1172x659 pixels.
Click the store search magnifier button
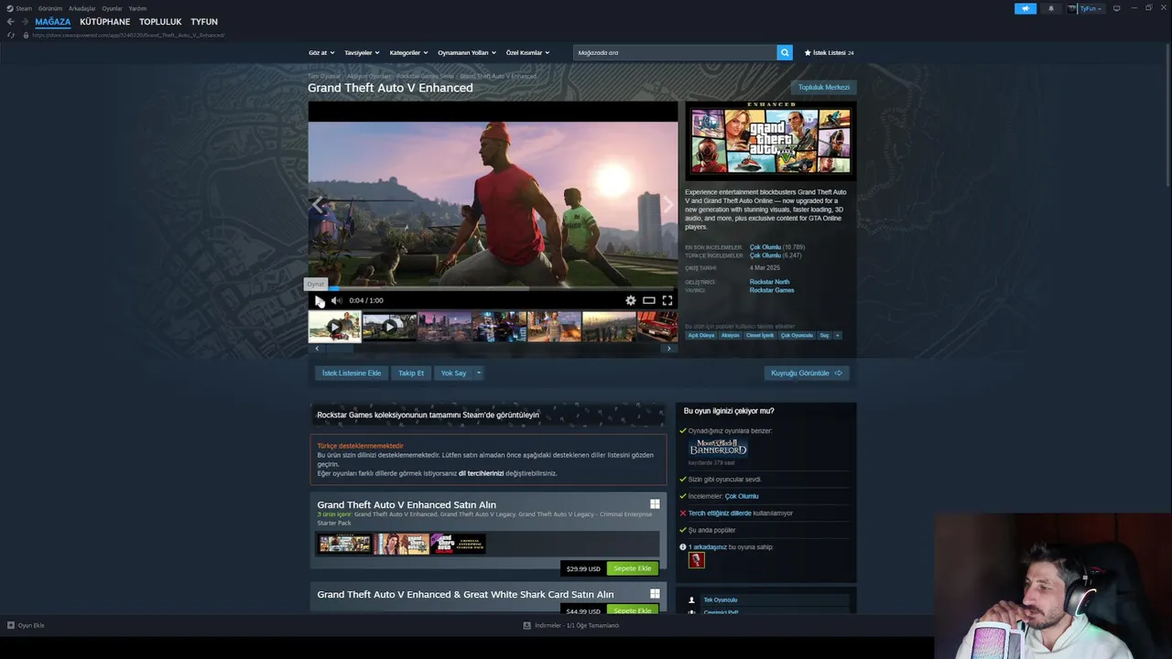click(785, 52)
